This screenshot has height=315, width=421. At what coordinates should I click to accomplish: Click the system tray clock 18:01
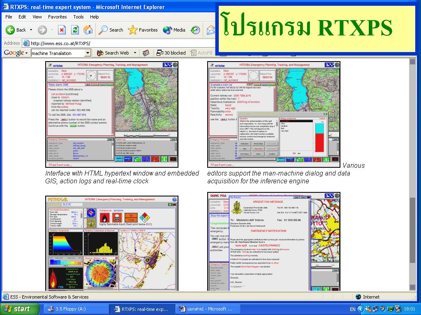409,309
